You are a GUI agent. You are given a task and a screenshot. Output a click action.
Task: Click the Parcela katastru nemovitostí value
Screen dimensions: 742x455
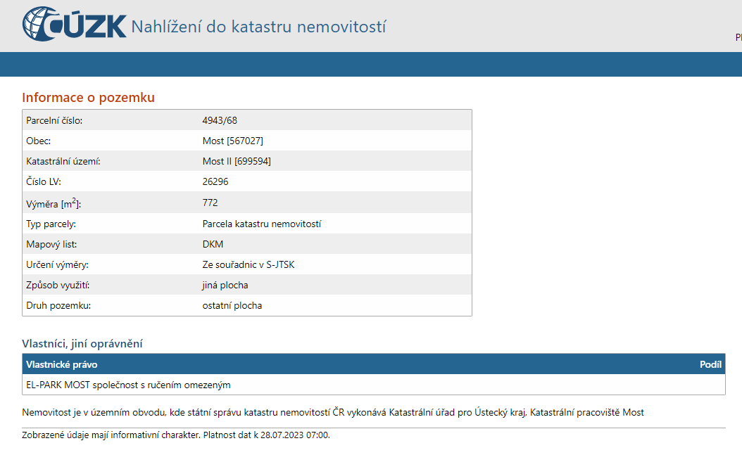coord(261,224)
